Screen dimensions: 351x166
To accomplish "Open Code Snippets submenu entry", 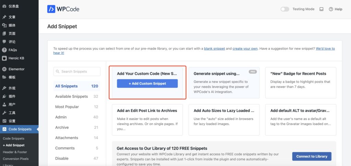I will click(x=13, y=139).
